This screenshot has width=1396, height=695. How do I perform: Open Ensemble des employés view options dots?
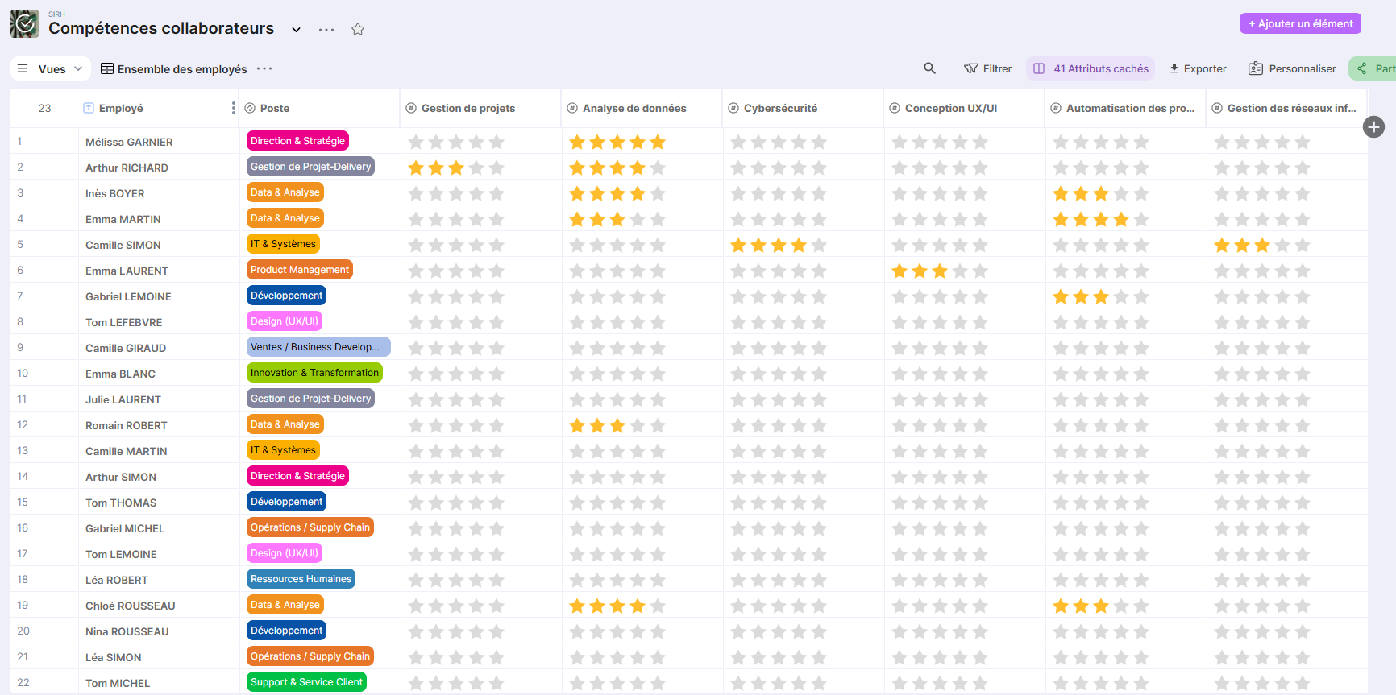(264, 68)
